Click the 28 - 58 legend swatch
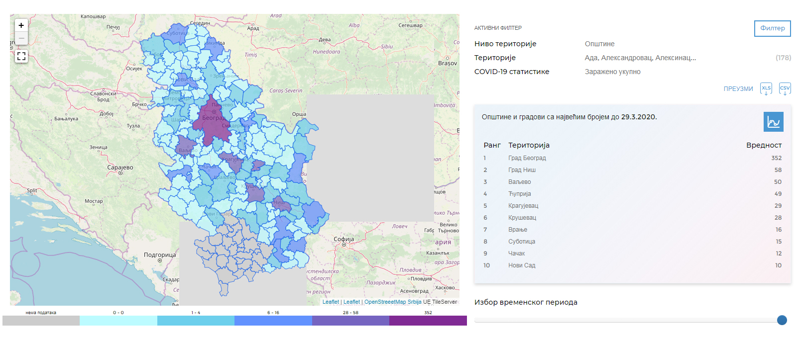 [x=350, y=321]
